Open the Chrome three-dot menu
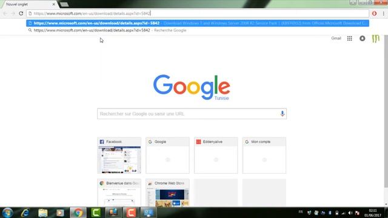The image size is (388, 218). (x=383, y=13)
